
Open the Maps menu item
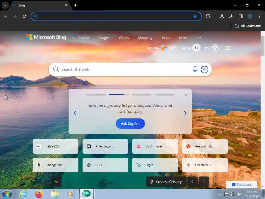(x=166, y=38)
